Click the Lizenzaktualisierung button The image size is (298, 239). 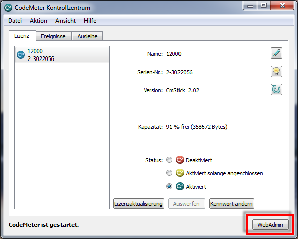[139, 204]
